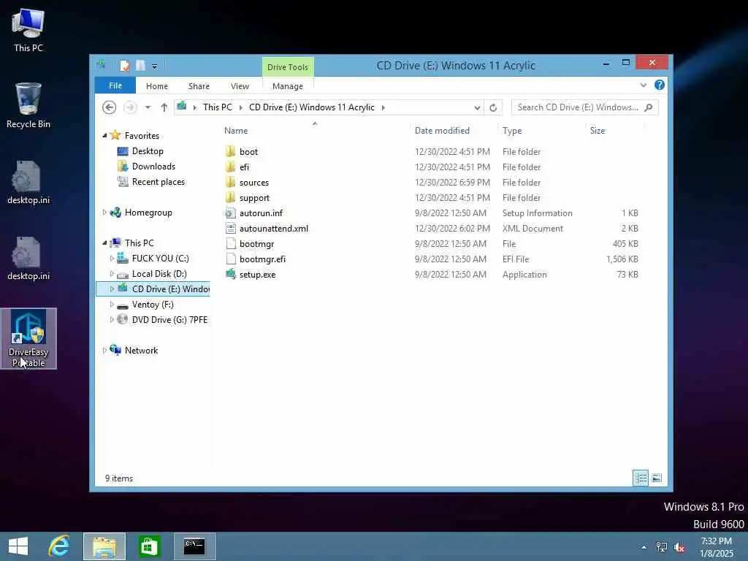This screenshot has height=561, width=748.
Task: Collapse the This PC tree node
Action: point(104,243)
